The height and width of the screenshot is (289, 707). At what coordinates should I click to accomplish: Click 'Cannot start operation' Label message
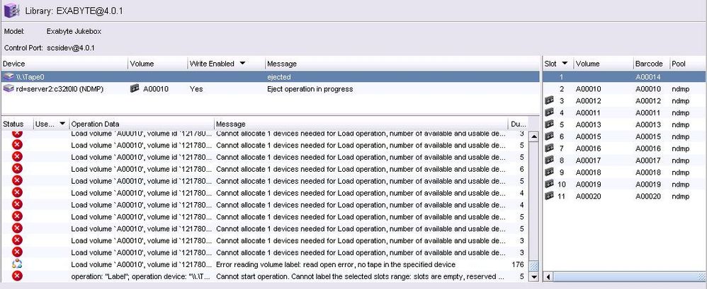point(361,276)
